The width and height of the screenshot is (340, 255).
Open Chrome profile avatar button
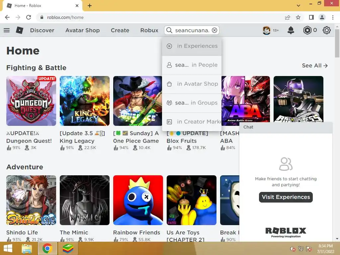click(x=322, y=17)
